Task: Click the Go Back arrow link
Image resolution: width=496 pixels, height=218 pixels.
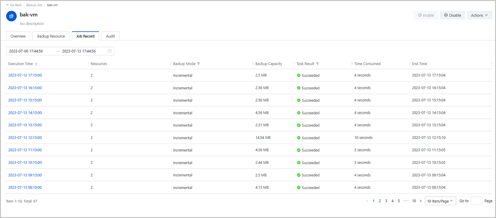Action: click(14, 5)
